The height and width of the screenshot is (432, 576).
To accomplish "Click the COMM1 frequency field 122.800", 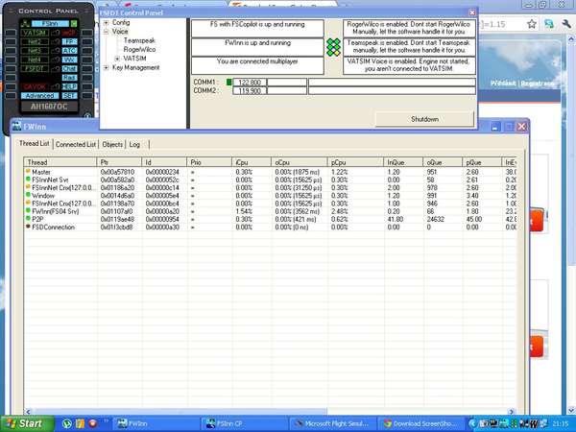I will (250, 83).
